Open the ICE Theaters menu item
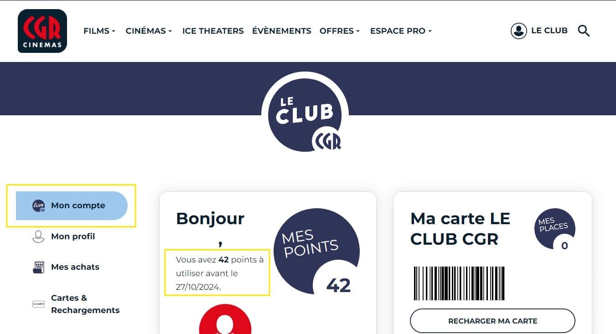This screenshot has width=616, height=334. [x=213, y=31]
